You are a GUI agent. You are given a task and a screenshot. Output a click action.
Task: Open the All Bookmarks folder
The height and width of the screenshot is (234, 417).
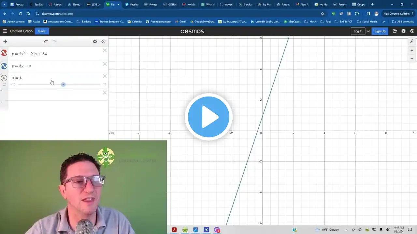[403, 22]
